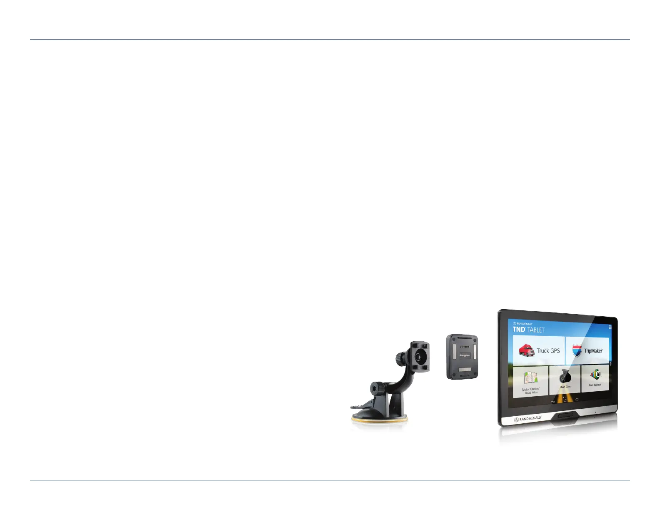
Task: Click the Rand McNally logo on the bezel
Action: [x=528, y=418]
